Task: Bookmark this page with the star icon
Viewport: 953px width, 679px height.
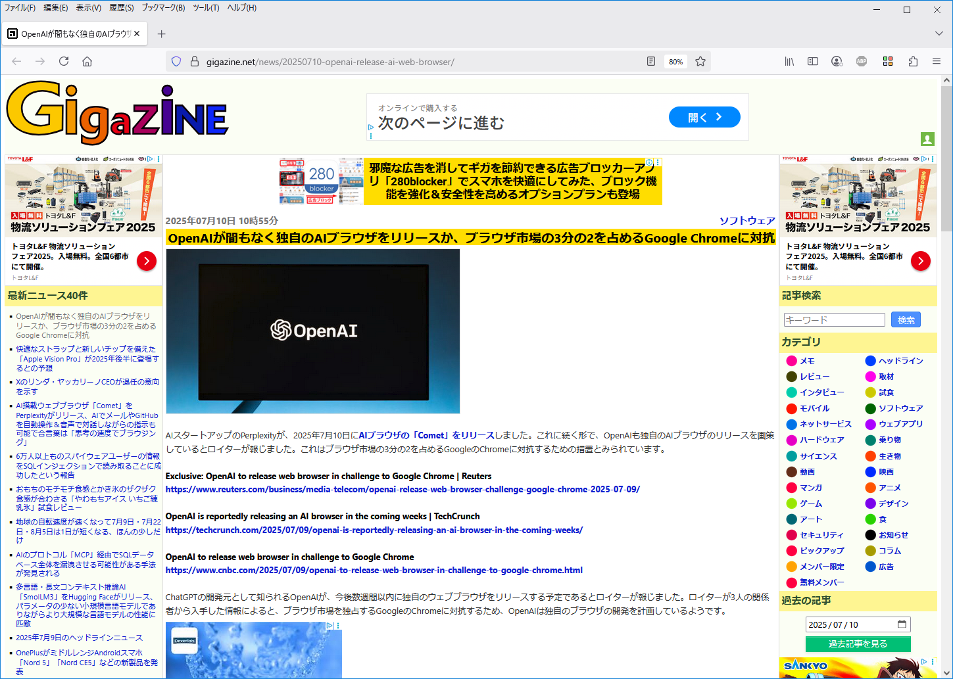Action: [x=700, y=61]
